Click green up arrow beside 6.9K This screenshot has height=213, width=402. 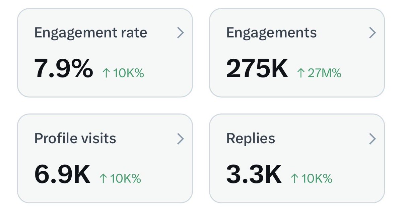(103, 179)
